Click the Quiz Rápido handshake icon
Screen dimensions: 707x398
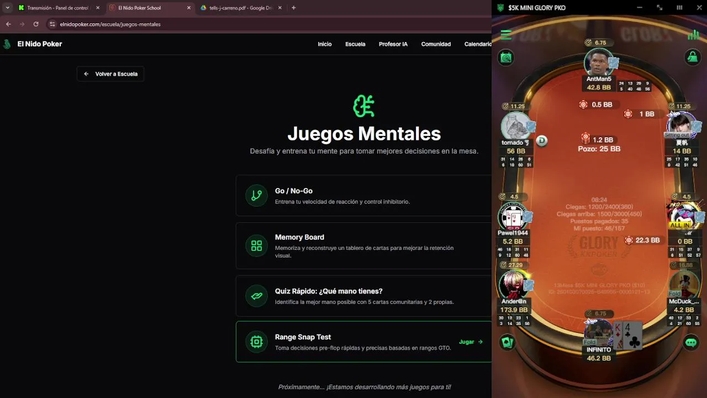(256, 296)
